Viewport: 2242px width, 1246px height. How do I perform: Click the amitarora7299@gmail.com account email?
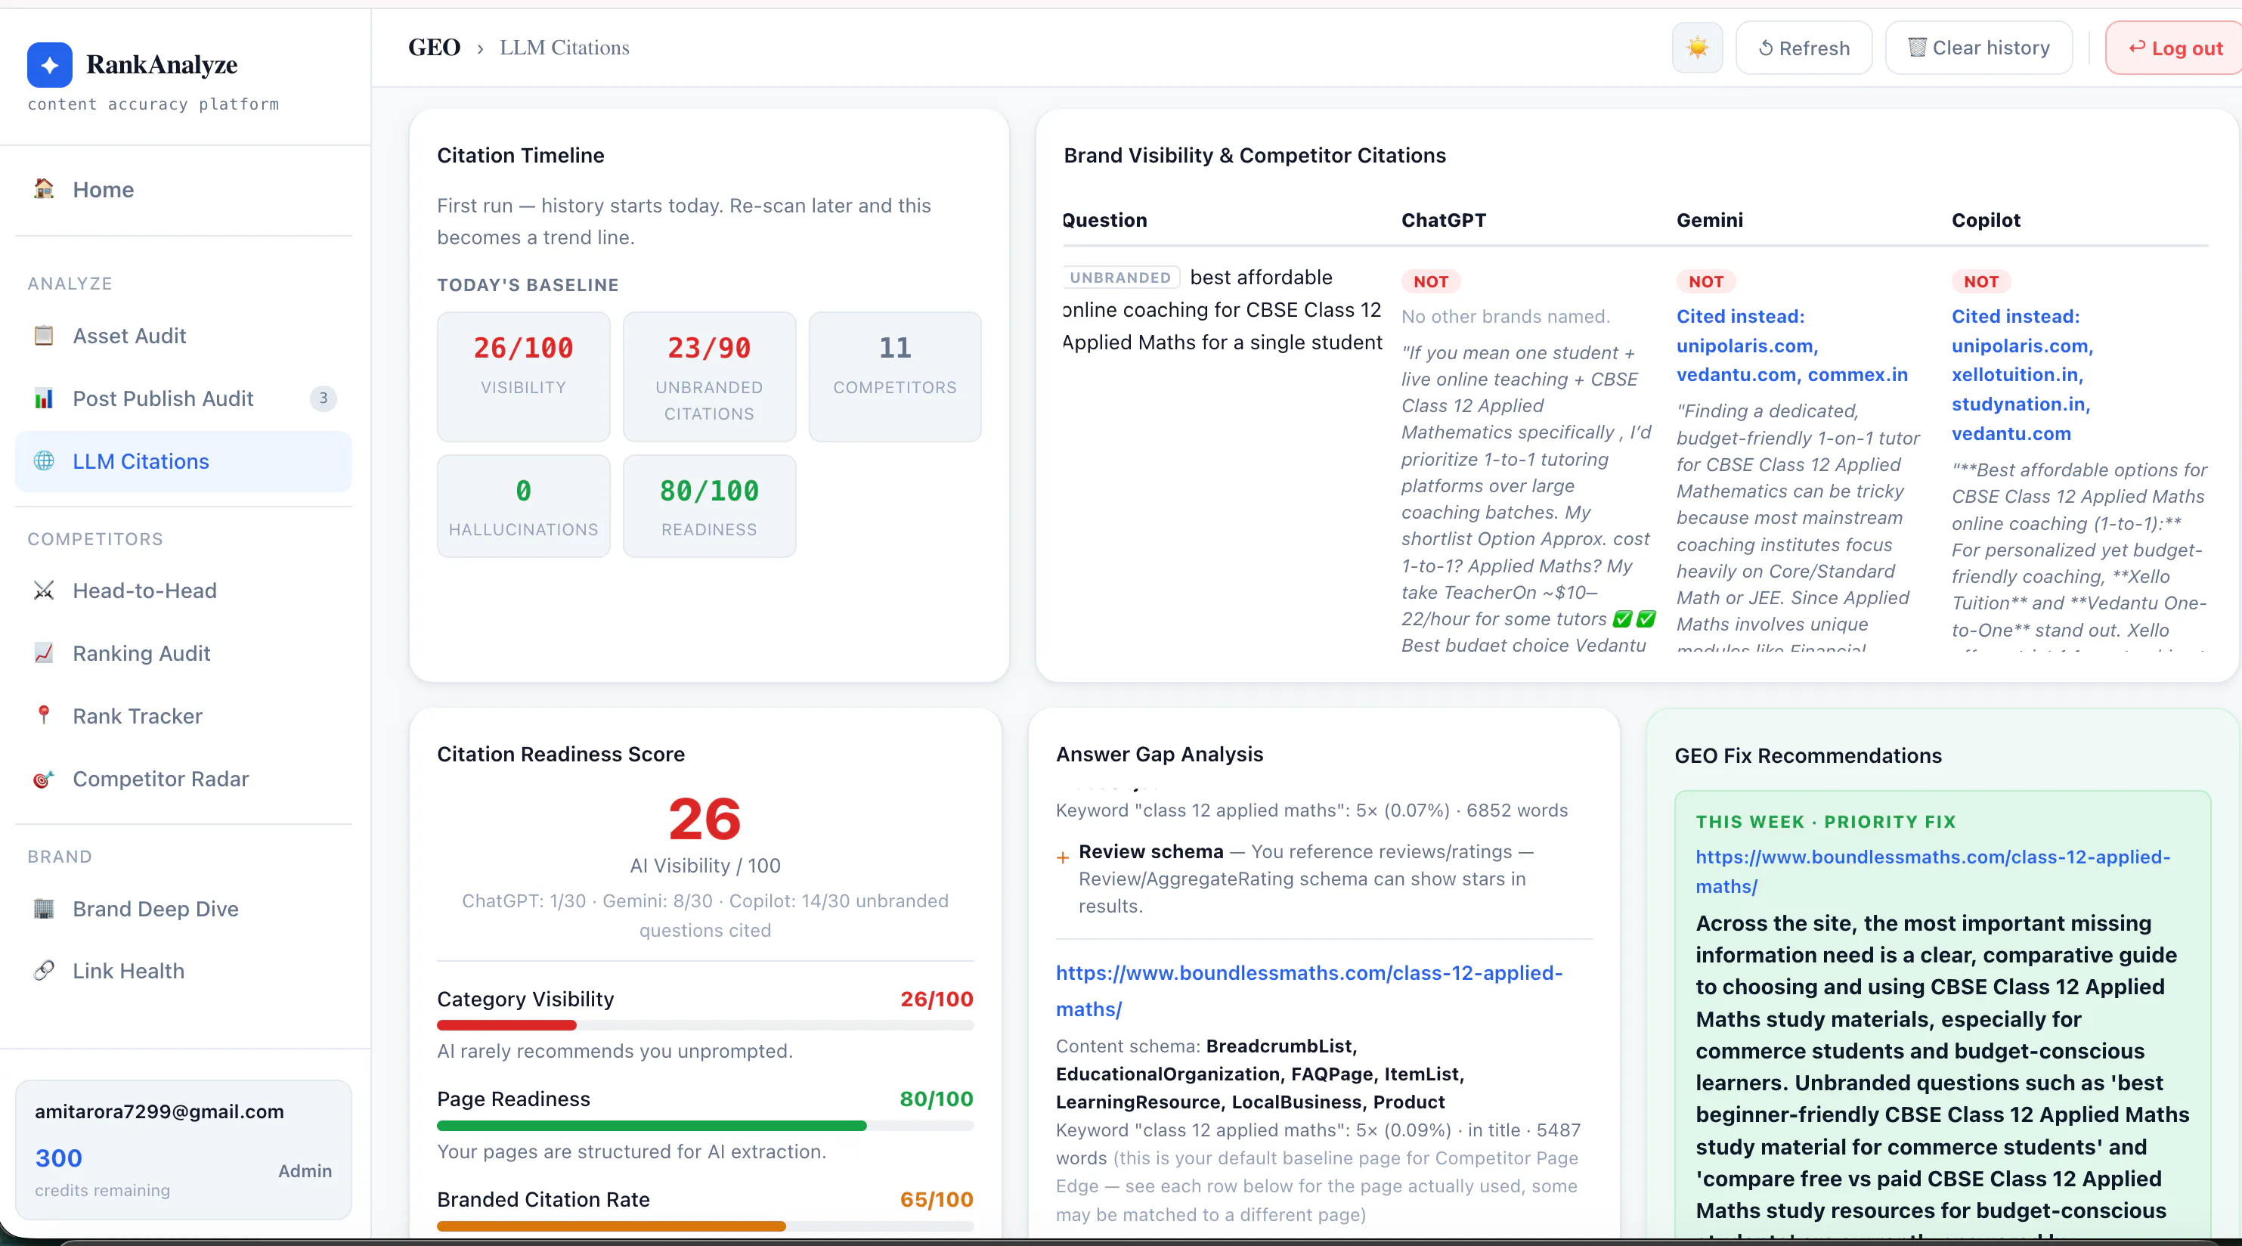click(159, 1111)
